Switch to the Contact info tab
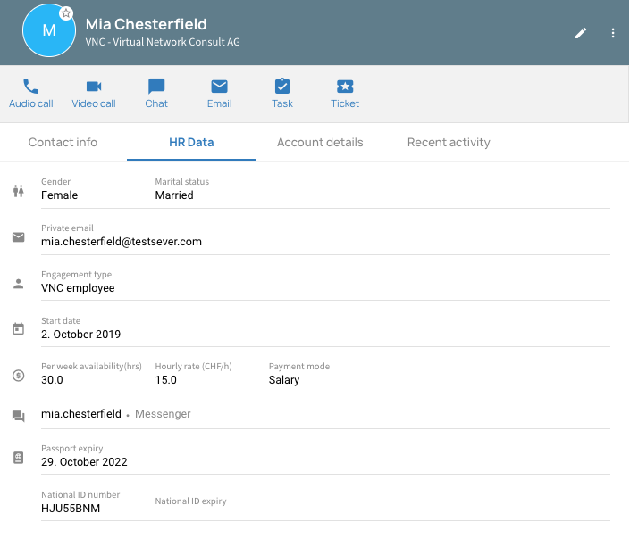 coord(63,143)
